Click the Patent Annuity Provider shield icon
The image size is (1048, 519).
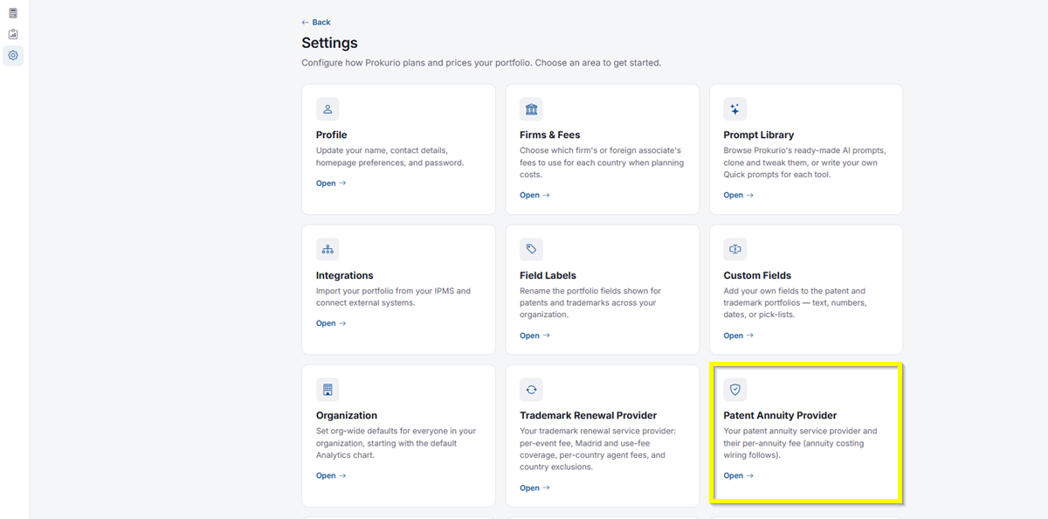coord(734,390)
